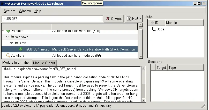Viewport: 209px width, 110px height.
Task: Collapse the smb tree node
Action: pos(12,43)
